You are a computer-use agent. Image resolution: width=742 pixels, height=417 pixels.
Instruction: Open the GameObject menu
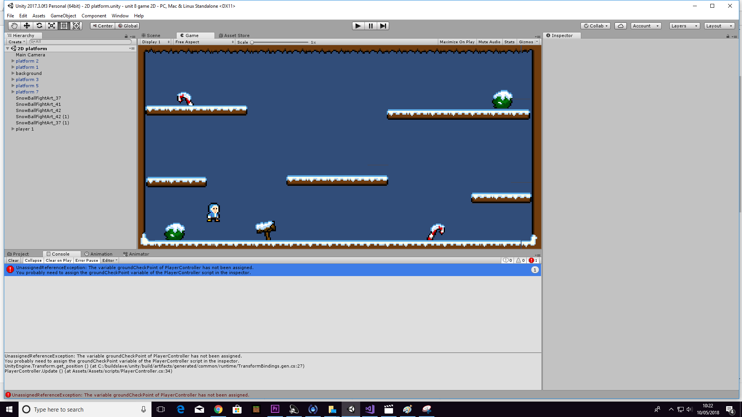(x=63, y=16)
